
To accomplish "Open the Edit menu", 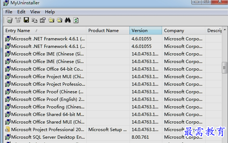I will point(21,12).
